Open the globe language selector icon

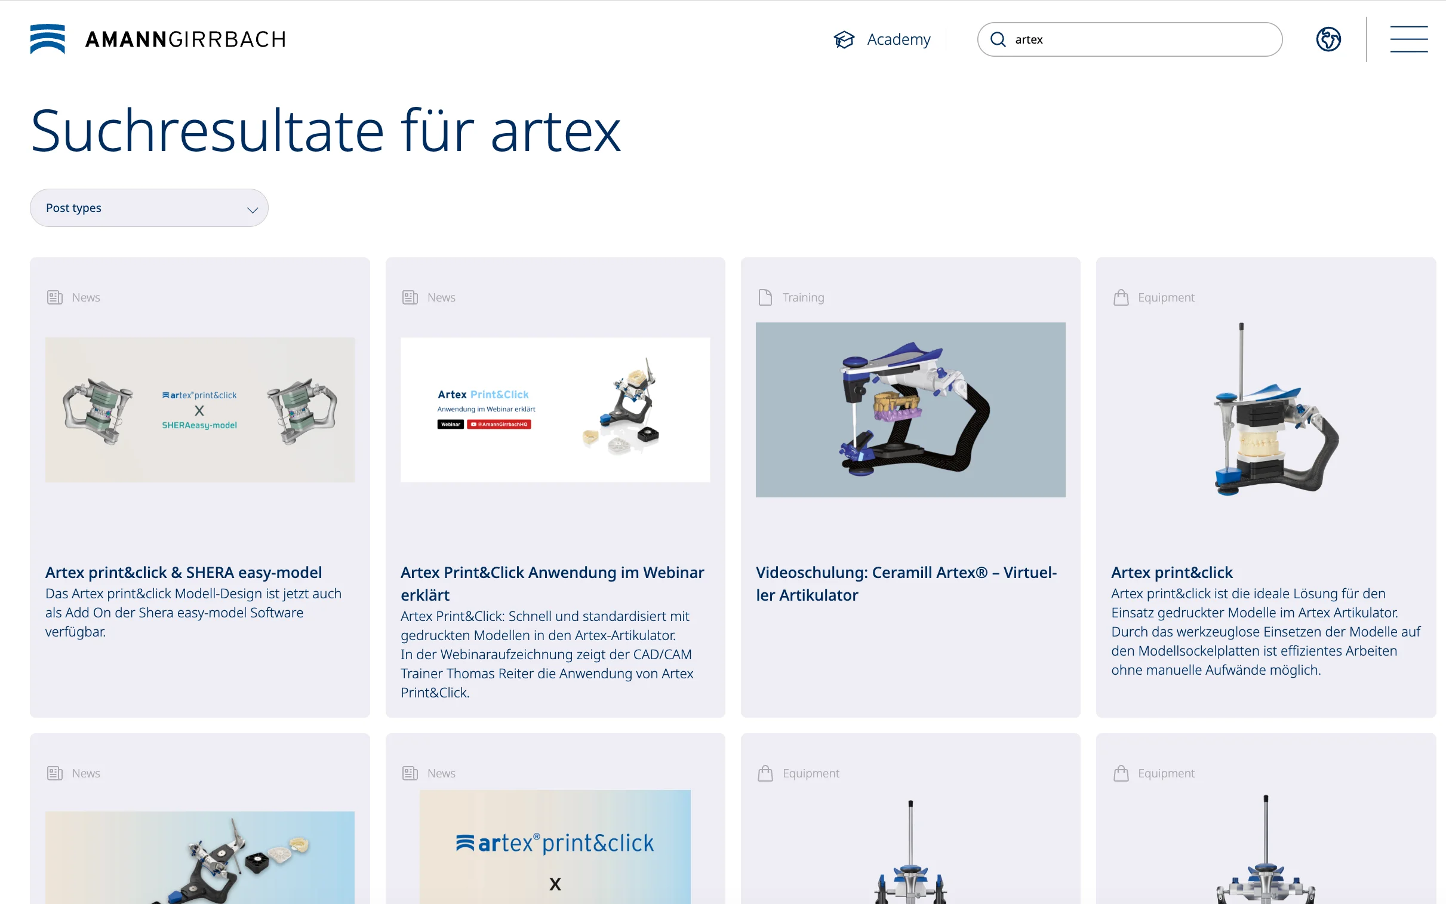tap(1328, 39)
